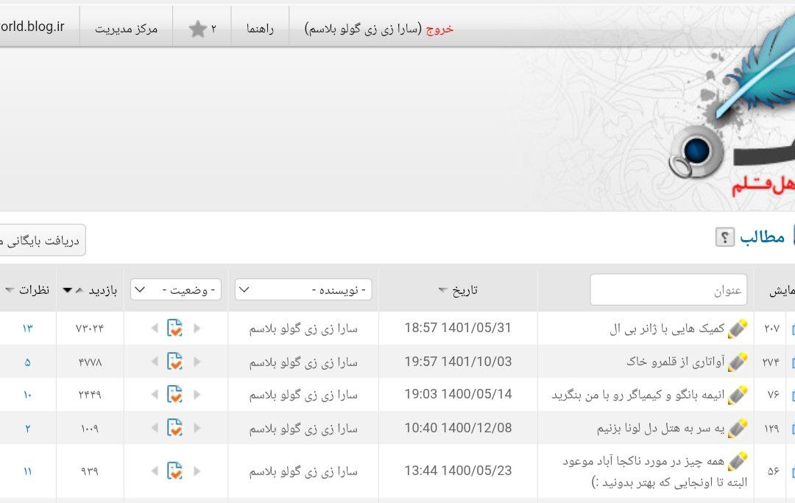
Task: Click the edit pencil for post 274
Action: (x=738, y=362)
